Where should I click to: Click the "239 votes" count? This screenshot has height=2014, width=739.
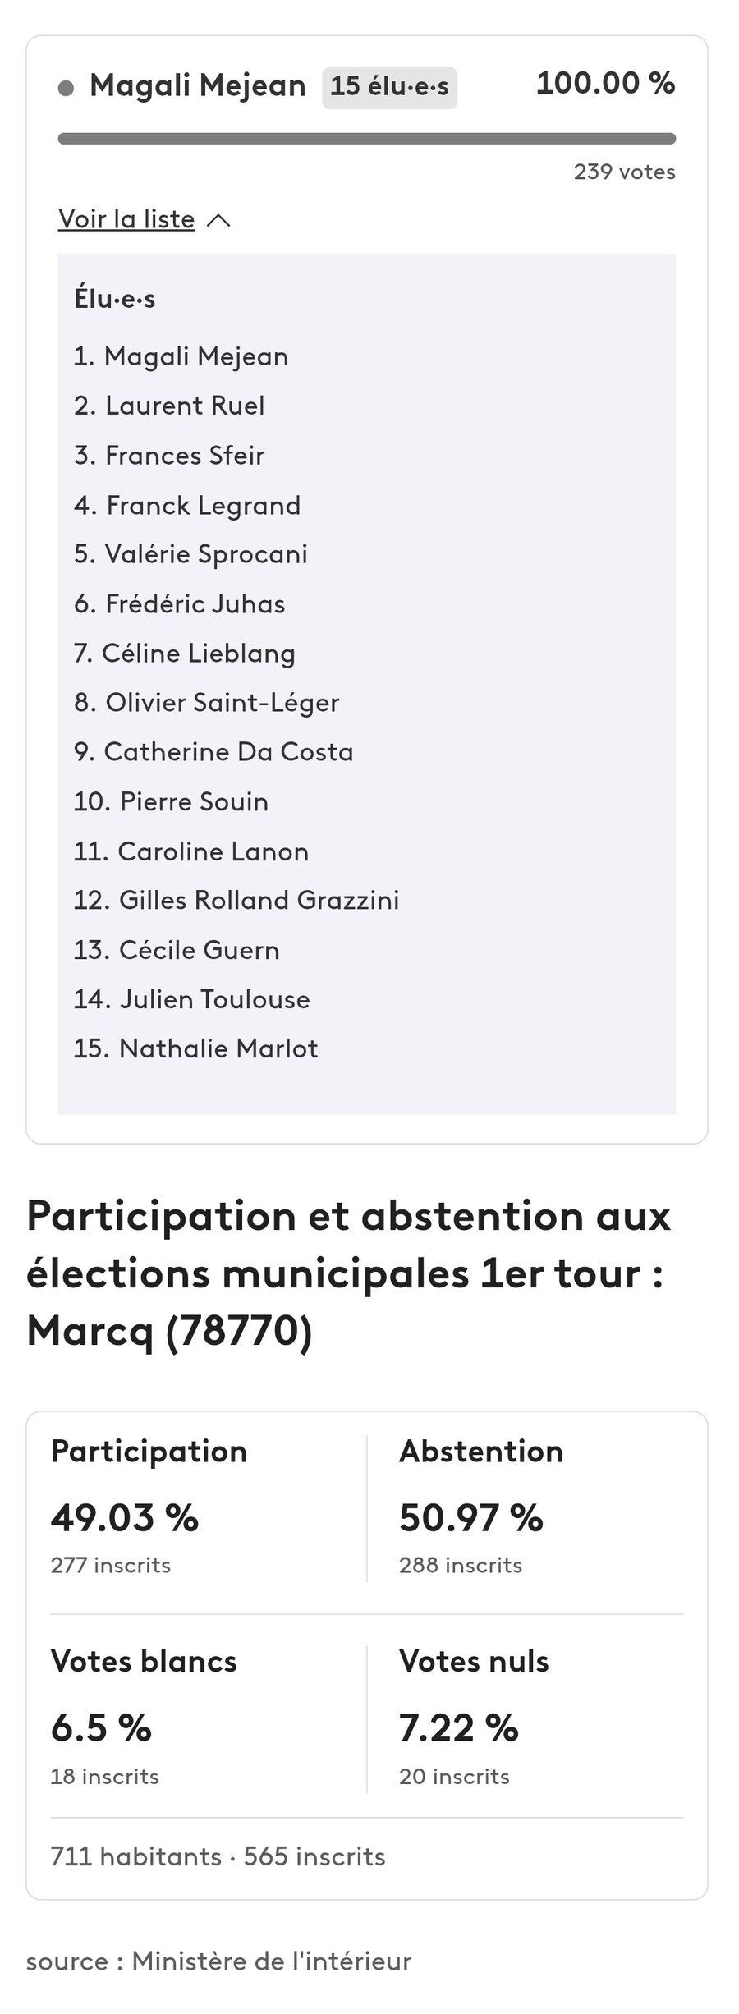(x=624, y=172)
